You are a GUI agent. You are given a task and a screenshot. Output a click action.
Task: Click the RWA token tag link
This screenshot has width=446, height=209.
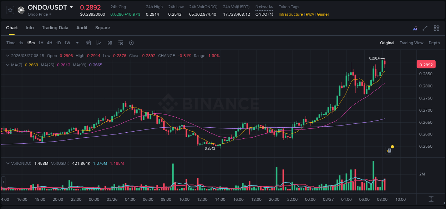pyautogui.click(x=310, y=14)
